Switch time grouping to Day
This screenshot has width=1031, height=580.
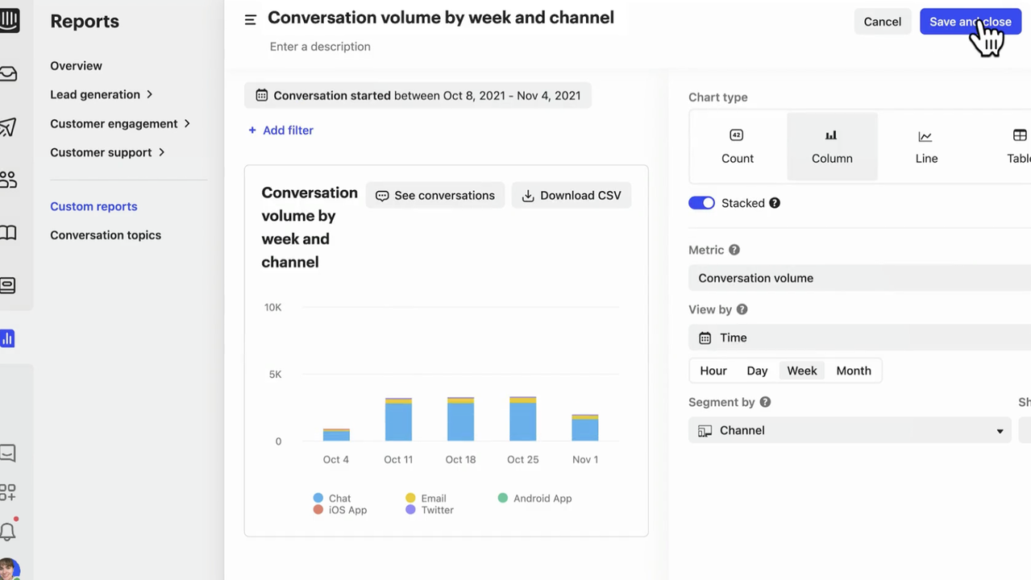click(x=756, y=371)
